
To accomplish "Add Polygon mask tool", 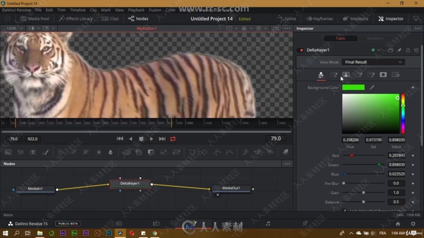I will tap(217, 152).
